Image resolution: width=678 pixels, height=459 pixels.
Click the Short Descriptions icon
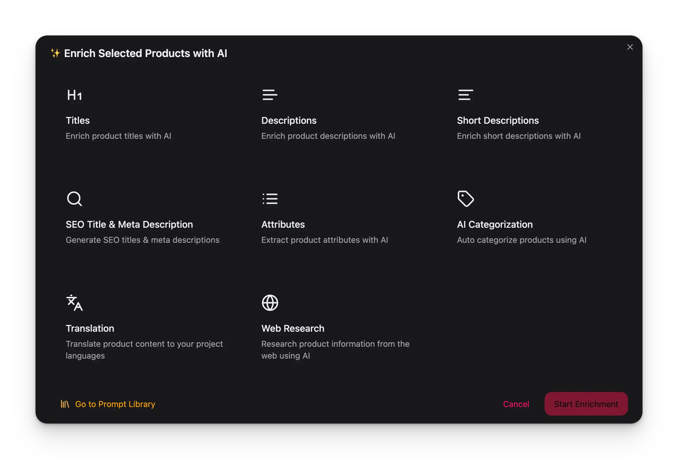point(466,95)
